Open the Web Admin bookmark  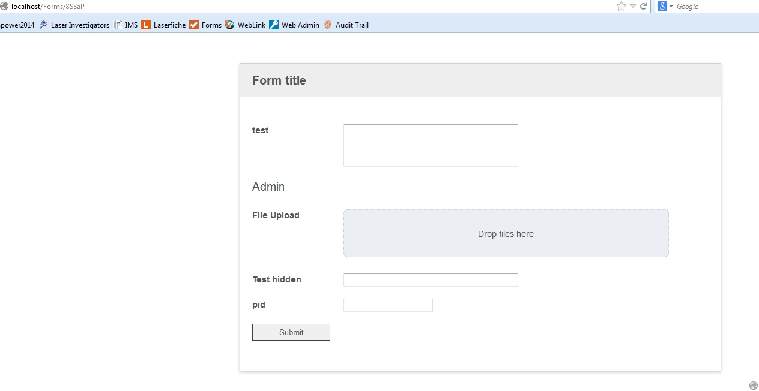pos(294,25)
